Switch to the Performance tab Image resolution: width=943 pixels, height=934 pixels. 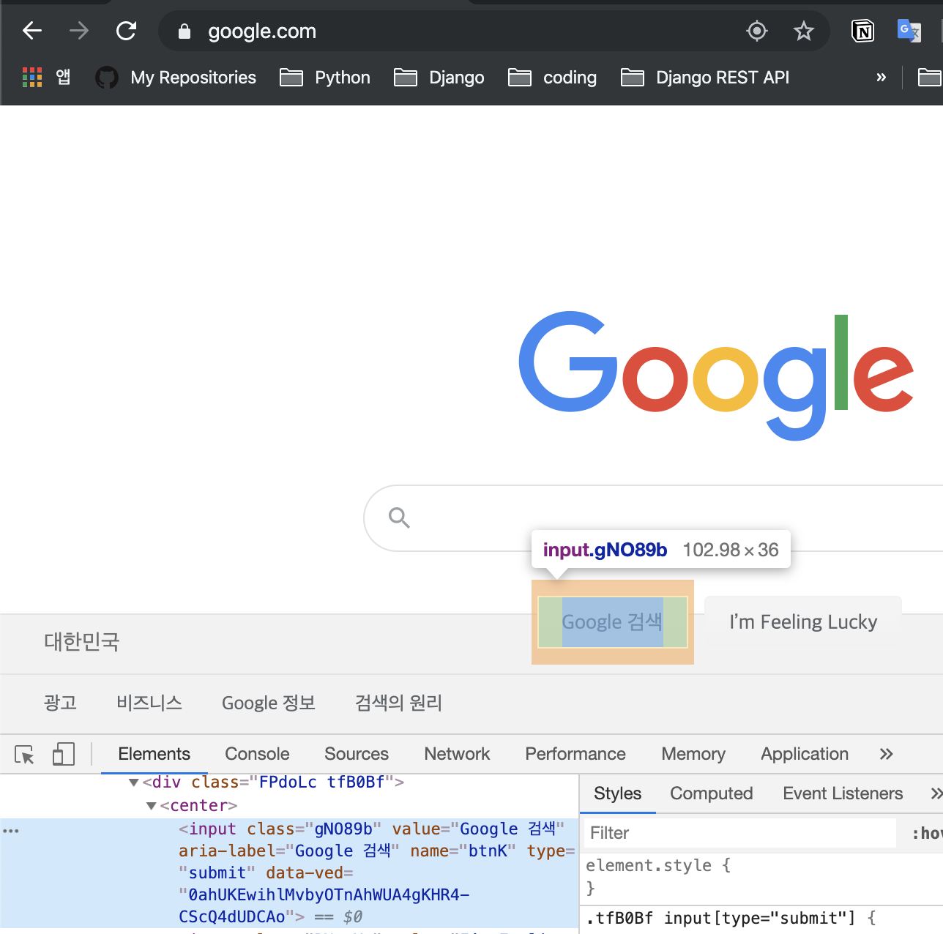pyautogui.click(x=575, y=754)
